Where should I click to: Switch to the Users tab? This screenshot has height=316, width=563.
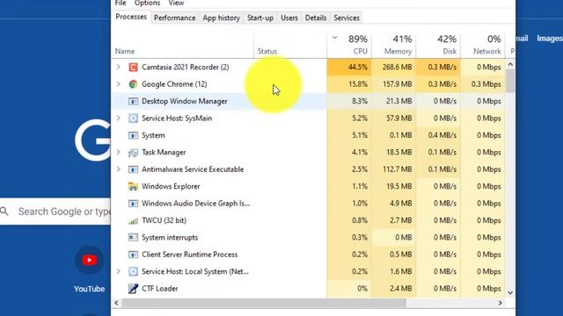tap(289, 18)
